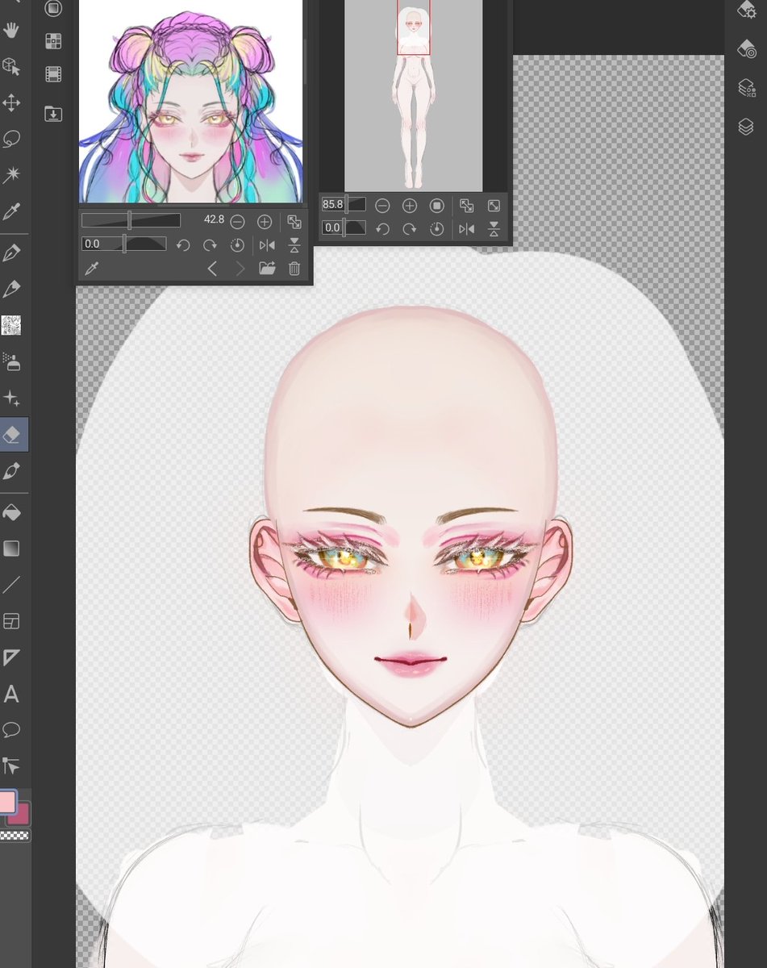Click the Navigator zoom slider showing 85.8
The height and width of the screenshot is (968, 767).
344,205
